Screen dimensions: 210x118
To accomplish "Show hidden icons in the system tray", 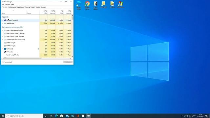I will tap(182, 116).
